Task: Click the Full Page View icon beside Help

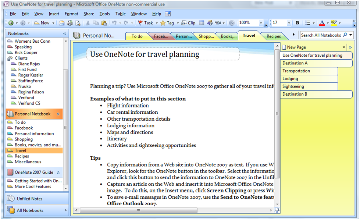Action: tap(168, 14)
